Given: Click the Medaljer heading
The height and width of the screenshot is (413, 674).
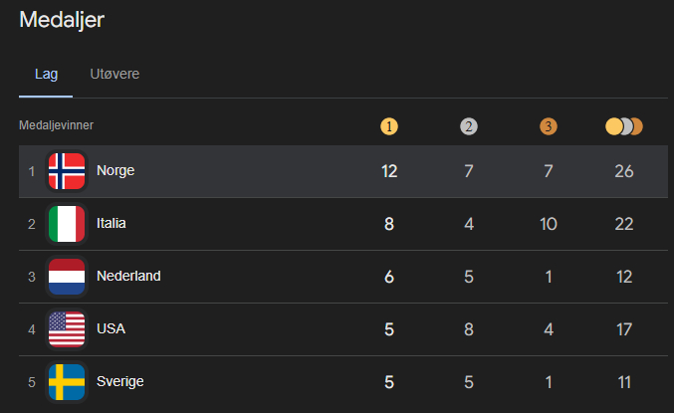Looking at the screenshot, I should [62, 19].
